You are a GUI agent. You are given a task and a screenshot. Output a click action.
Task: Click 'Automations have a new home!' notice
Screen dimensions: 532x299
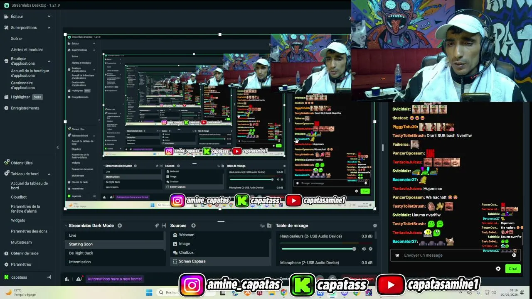coord(114,279)
